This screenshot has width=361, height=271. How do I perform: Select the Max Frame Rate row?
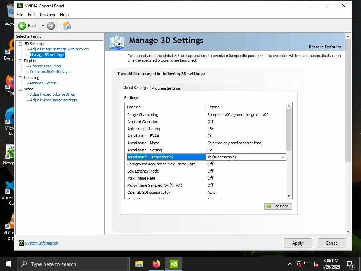click(x=206, y=178)
